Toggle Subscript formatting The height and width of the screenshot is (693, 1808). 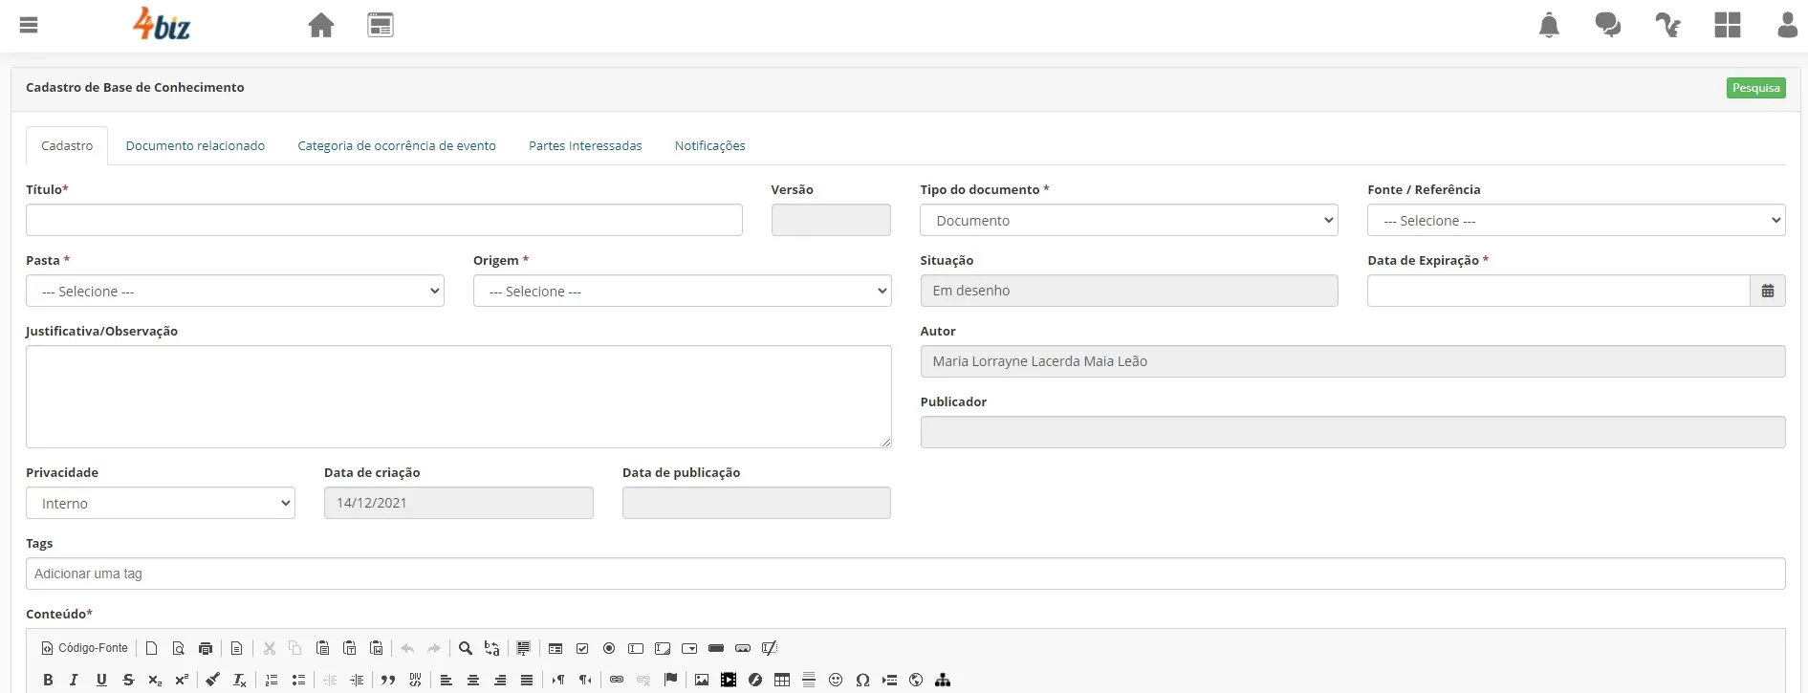point(155,680)
